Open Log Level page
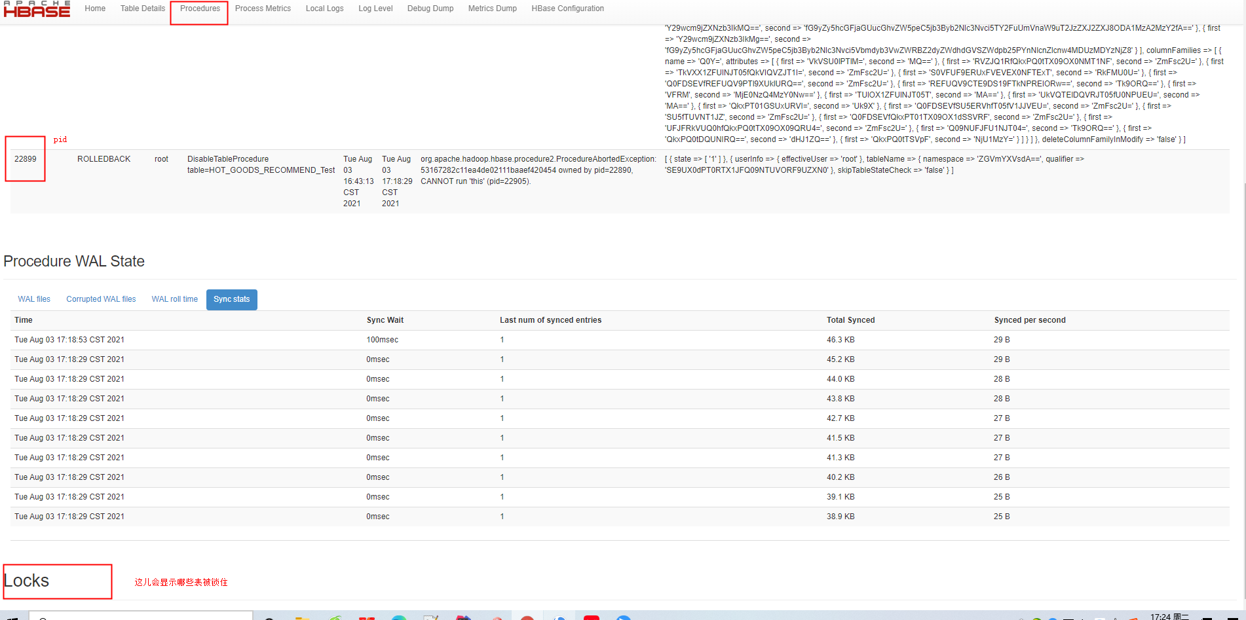1246x620 pixels. pos(375,9)
